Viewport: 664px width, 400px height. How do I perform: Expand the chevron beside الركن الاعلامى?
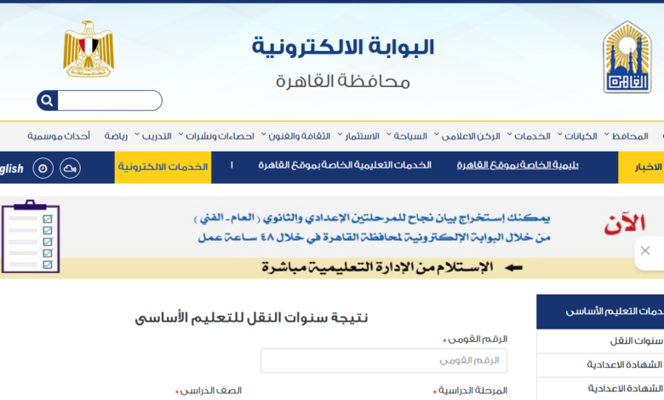[x=436, y=134]
